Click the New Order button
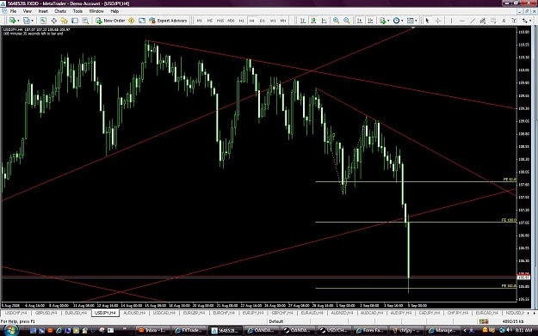 [110, 21]
